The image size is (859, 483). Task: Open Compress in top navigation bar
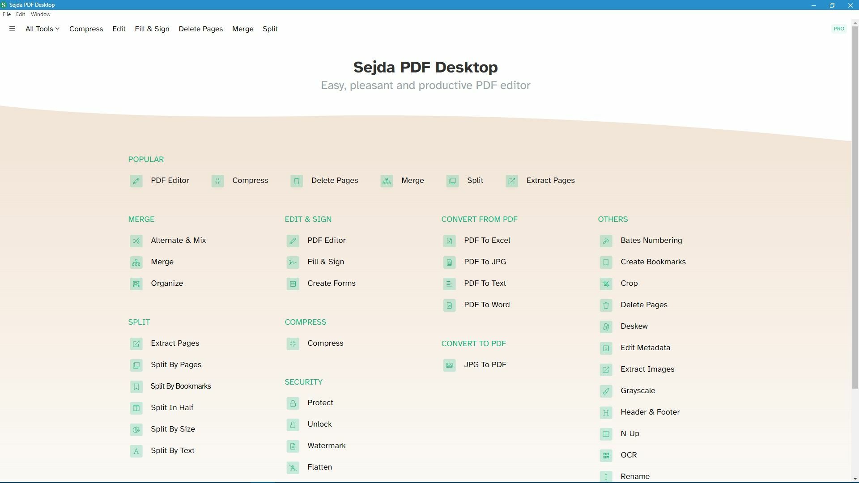pos(86,29)
